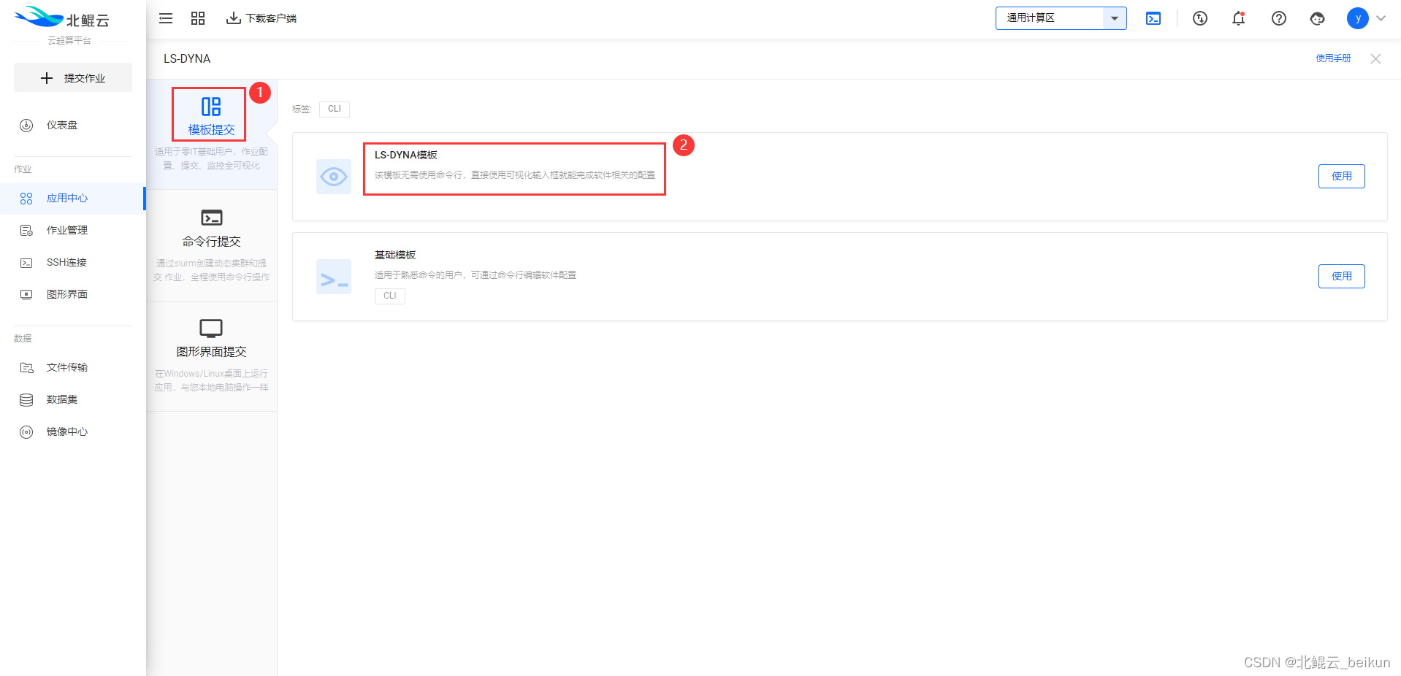
Task: Click the LS-DYNA模板 description text
Action: (x=515, y=175)
